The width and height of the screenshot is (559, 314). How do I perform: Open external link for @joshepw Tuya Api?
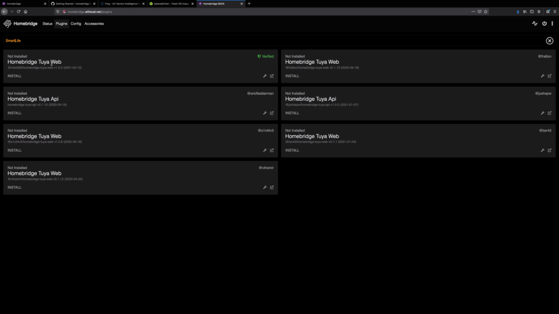pos(550,113)
